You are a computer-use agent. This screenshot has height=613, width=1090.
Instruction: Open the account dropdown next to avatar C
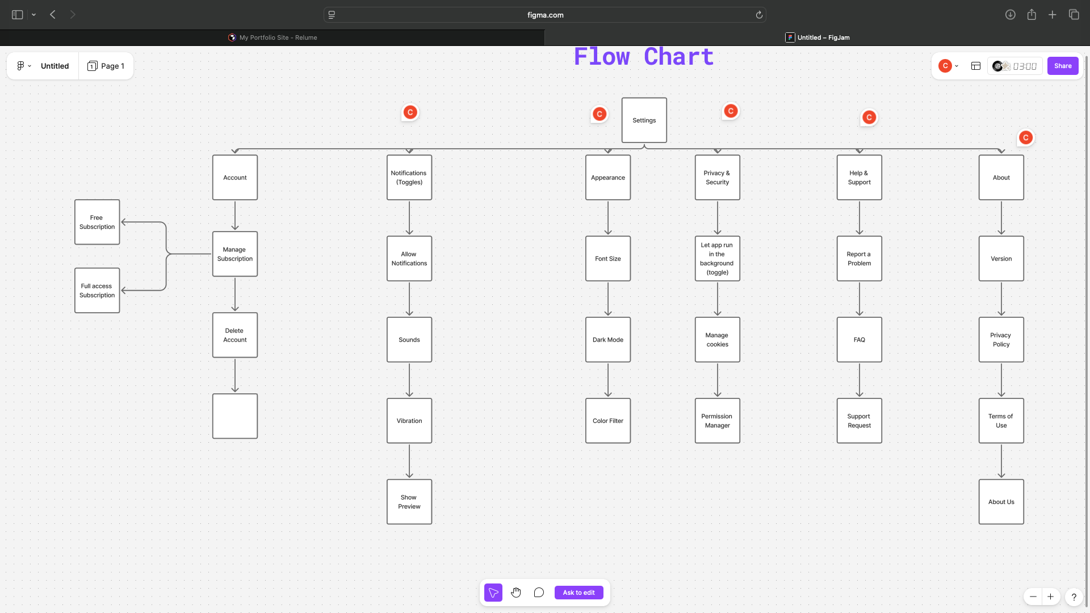coord(957,66)
